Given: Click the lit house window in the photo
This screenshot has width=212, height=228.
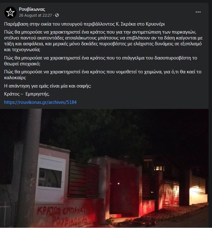Looking at the screenshot, I should [159, 168].
